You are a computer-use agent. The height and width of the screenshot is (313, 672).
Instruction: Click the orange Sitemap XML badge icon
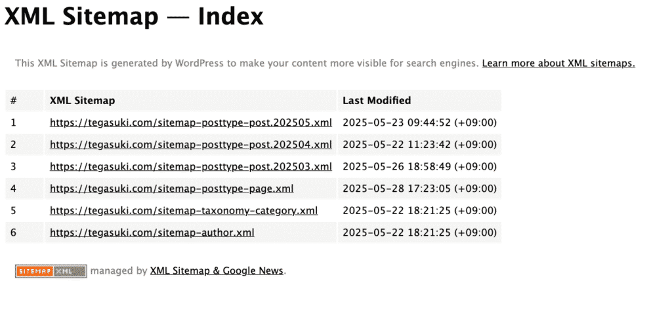coord(51,271)
